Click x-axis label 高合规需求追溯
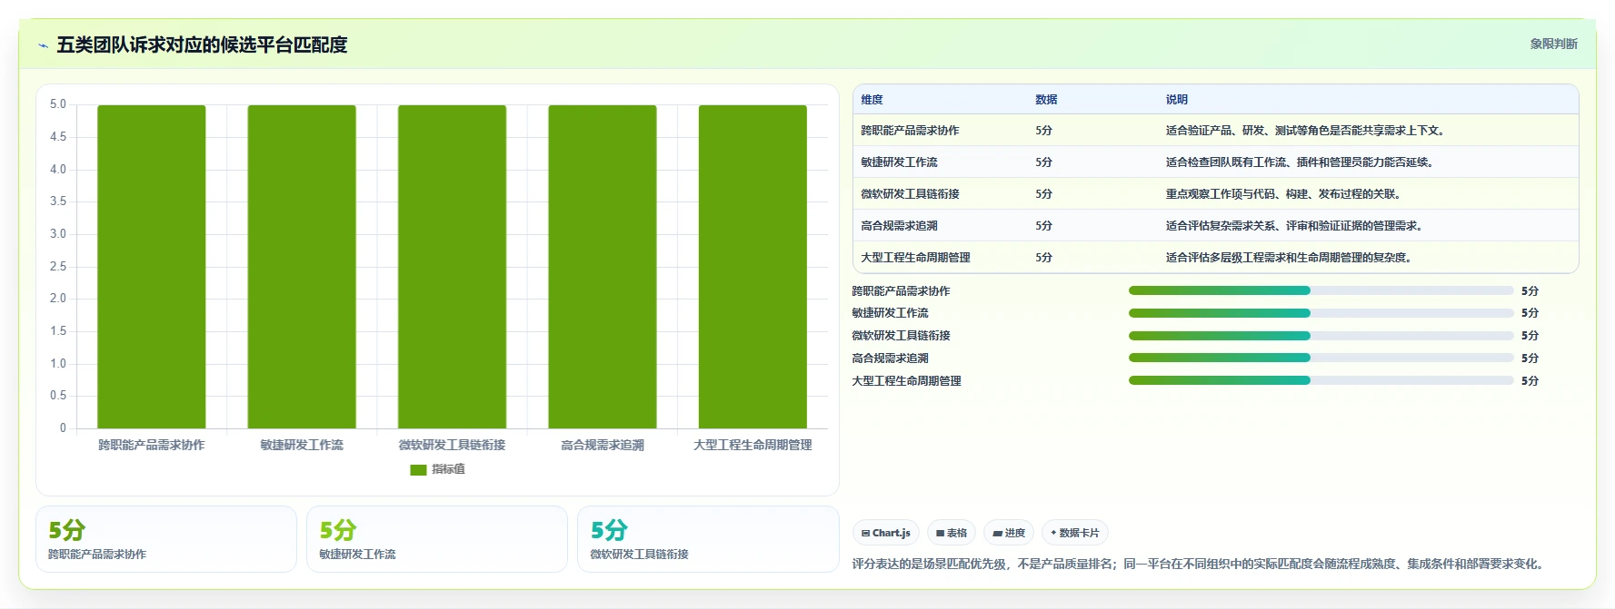This screenshot has width=1615, height=609. tap(603, 445)
